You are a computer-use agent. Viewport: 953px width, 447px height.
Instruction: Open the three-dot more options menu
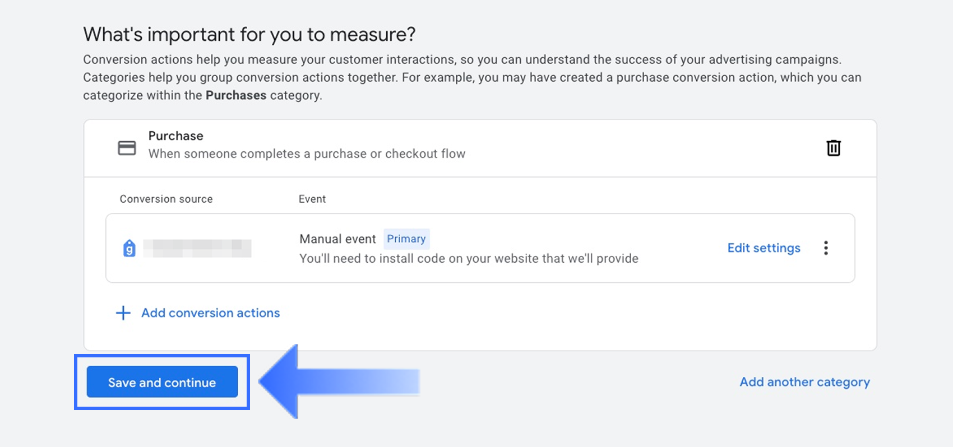pyautogui.click(x=826, y=248)
